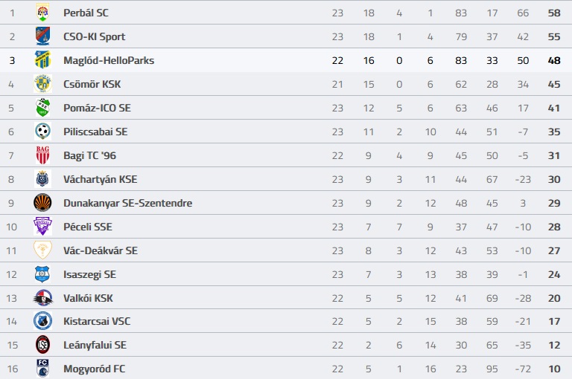Select the Dunakanyar SE-Szentendre round logo

point(42,203)
